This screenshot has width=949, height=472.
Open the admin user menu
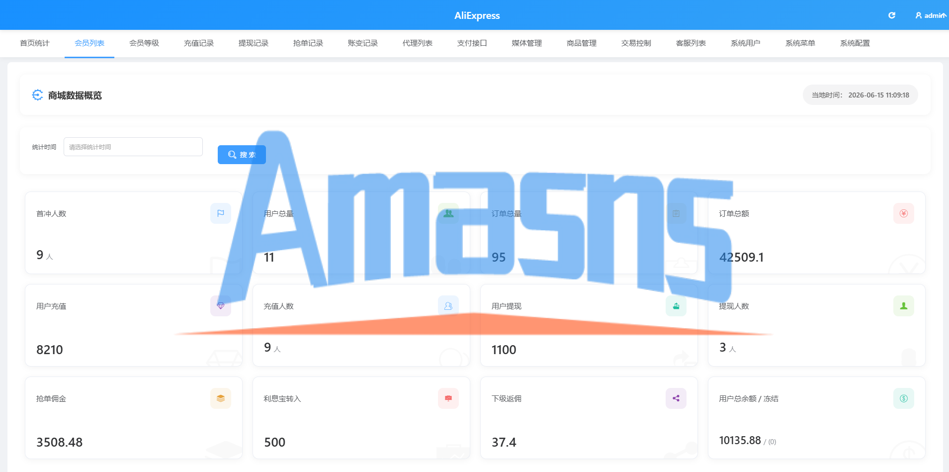931,15
